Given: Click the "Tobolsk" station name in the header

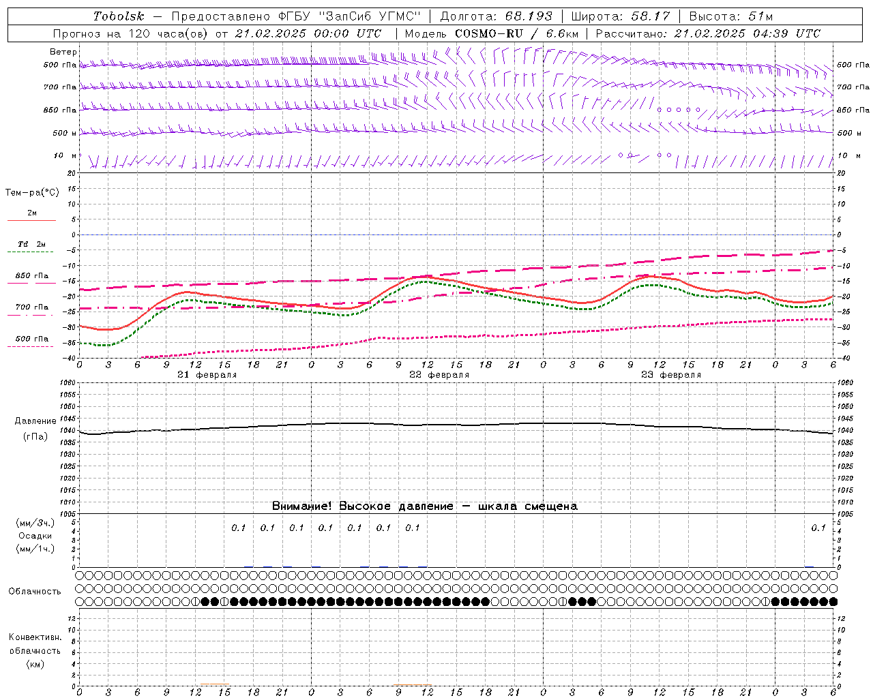Looking at the screenshot, I should pyautogui.click(x=119, y=16).
